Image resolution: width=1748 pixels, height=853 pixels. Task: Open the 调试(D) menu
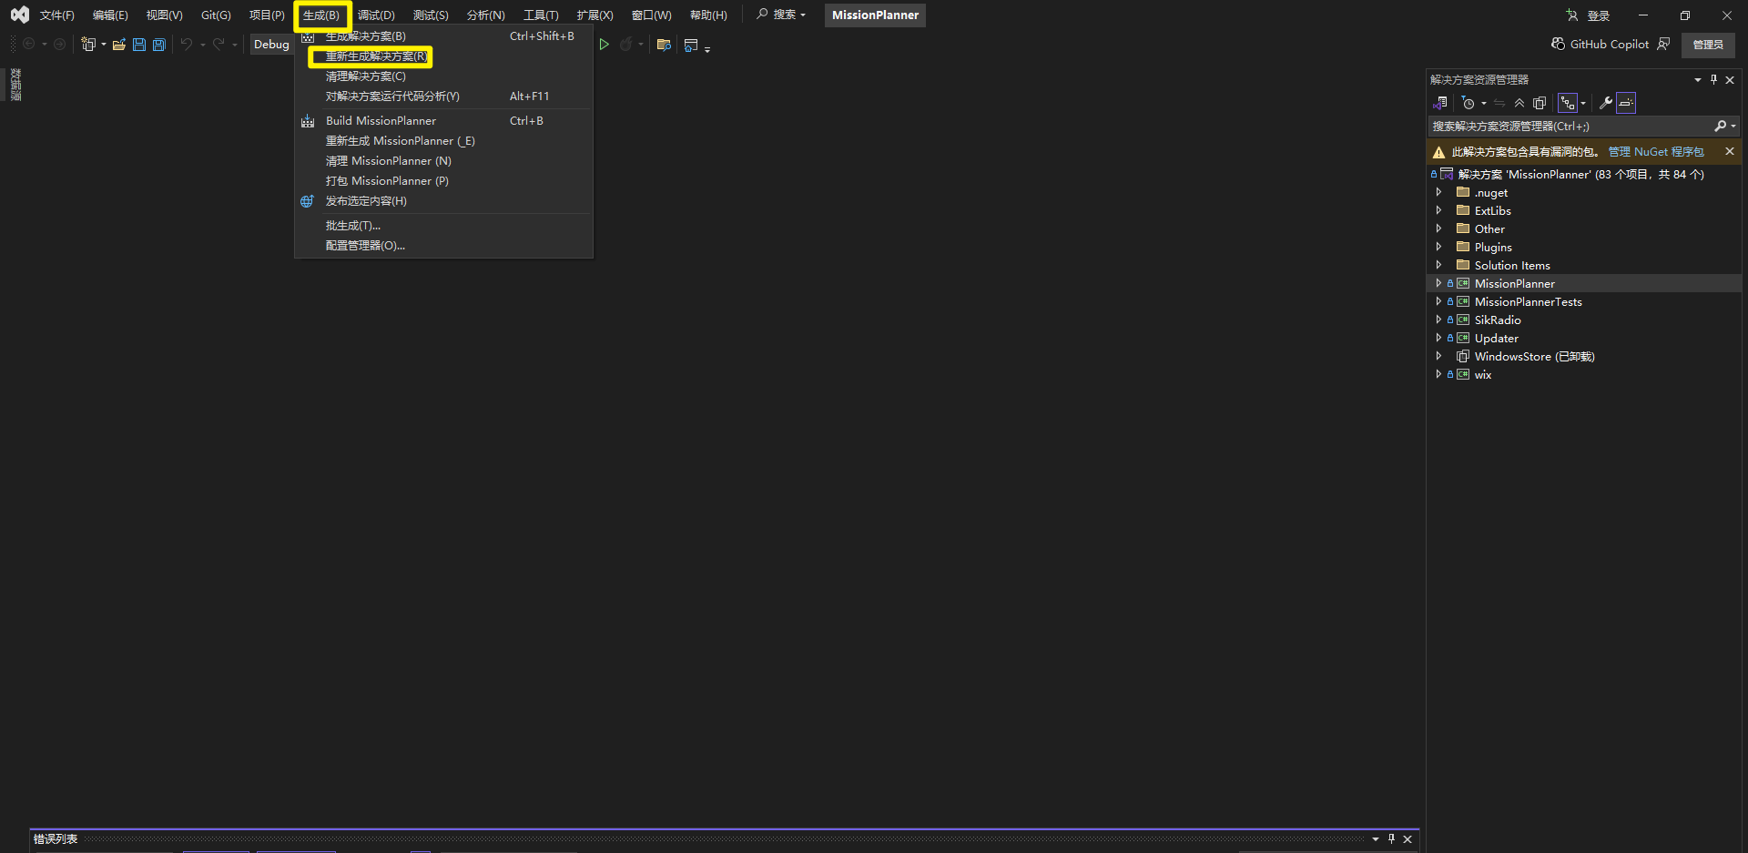376,15
